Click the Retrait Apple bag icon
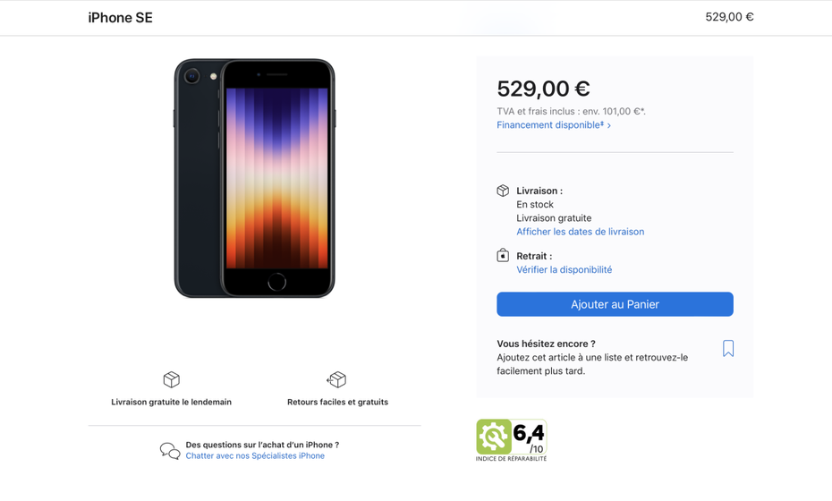 point(503,256)
